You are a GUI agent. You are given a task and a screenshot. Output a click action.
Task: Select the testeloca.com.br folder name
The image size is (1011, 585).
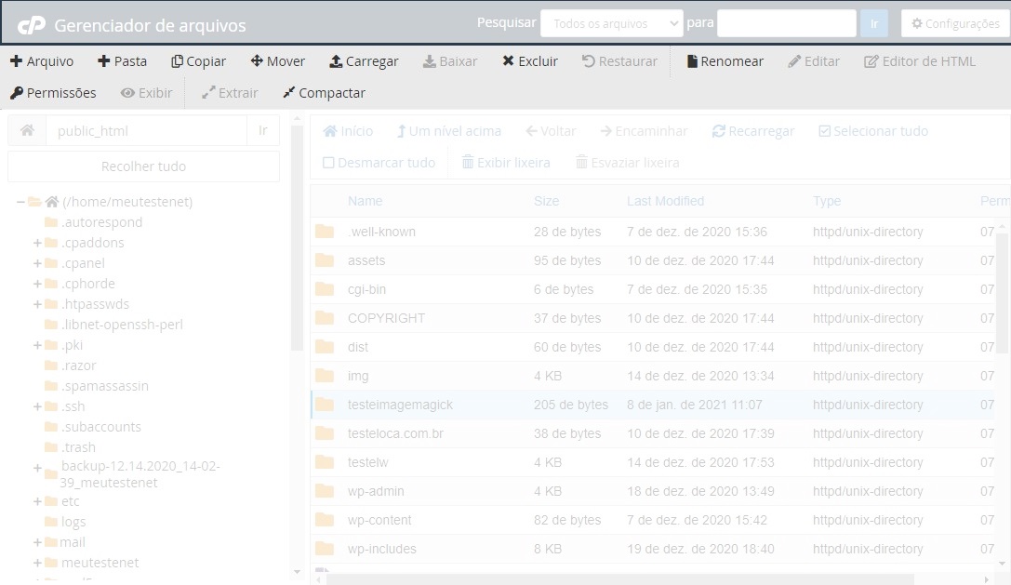click(395, 433)
